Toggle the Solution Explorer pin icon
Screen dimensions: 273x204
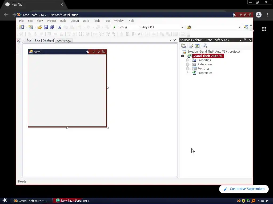245,40
